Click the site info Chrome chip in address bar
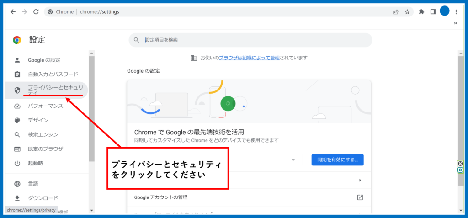This screenshot has width=468, height=218. pyautogui.click(x=61, y=12)
